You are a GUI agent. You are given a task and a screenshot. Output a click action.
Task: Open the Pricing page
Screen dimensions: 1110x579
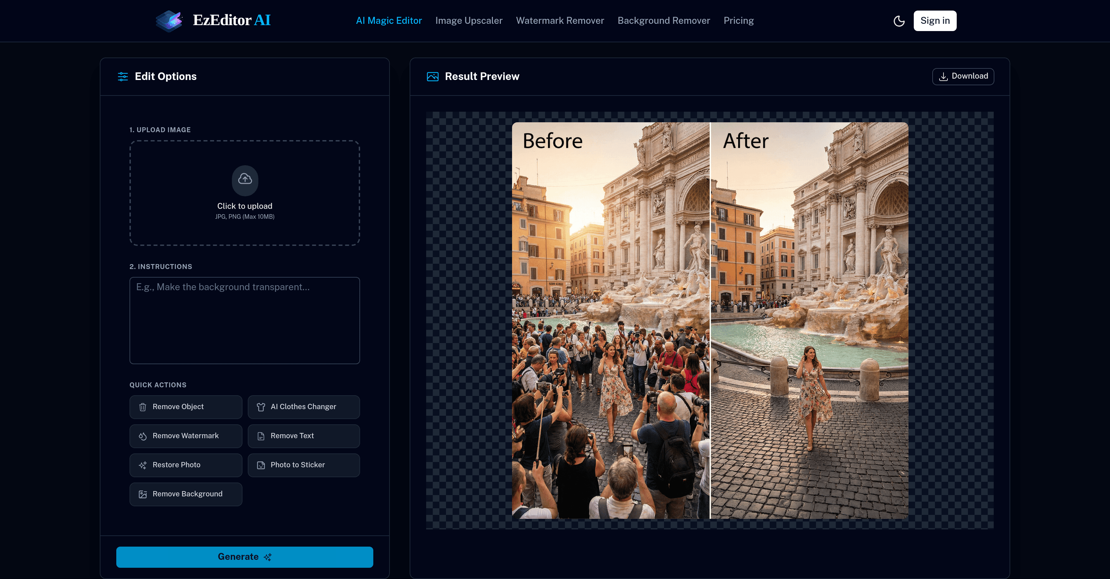(x=739, y=20)
